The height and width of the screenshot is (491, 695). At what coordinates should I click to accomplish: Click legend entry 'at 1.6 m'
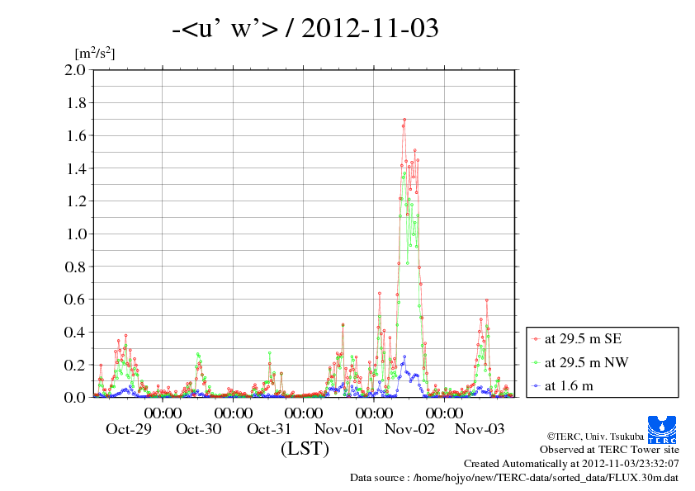pyautogui.click(x=569, y=386)
